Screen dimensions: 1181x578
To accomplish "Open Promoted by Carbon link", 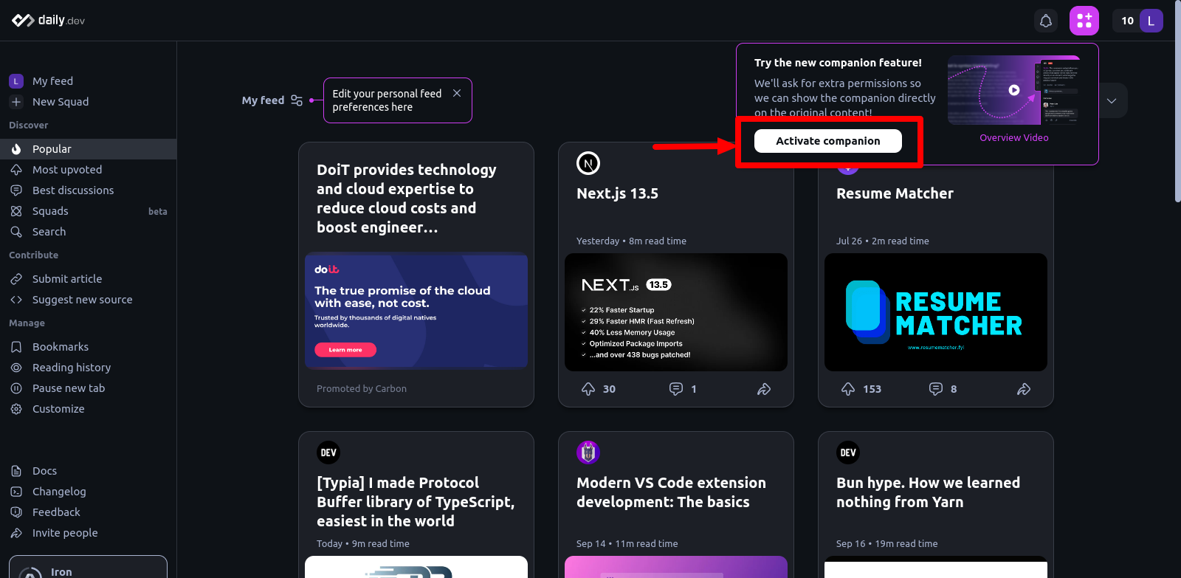I will (362, 389).
